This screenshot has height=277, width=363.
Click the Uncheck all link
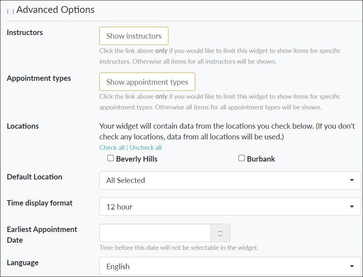146,147
